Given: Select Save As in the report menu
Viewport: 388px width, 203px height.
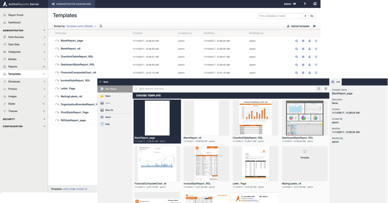Looking at the screenshot, I should (109, 110).
